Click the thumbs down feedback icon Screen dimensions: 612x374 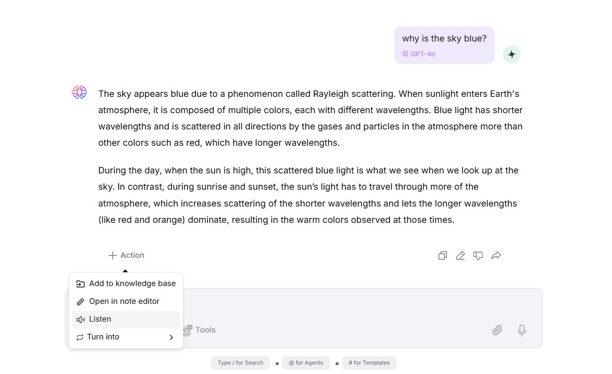click(478, 255)
